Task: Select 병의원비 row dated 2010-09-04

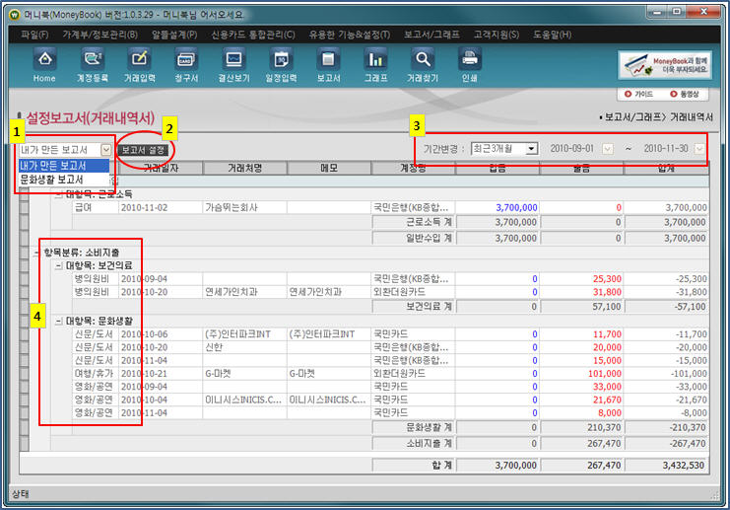Action: (390, 279)
